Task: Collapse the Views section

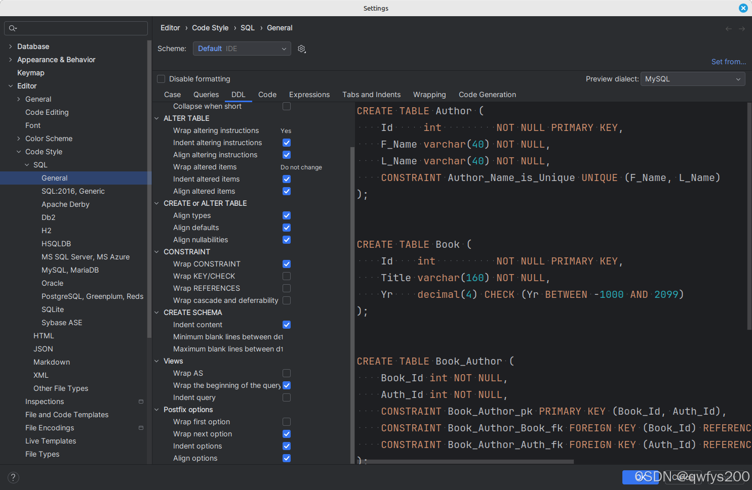Action: (156, 361)
